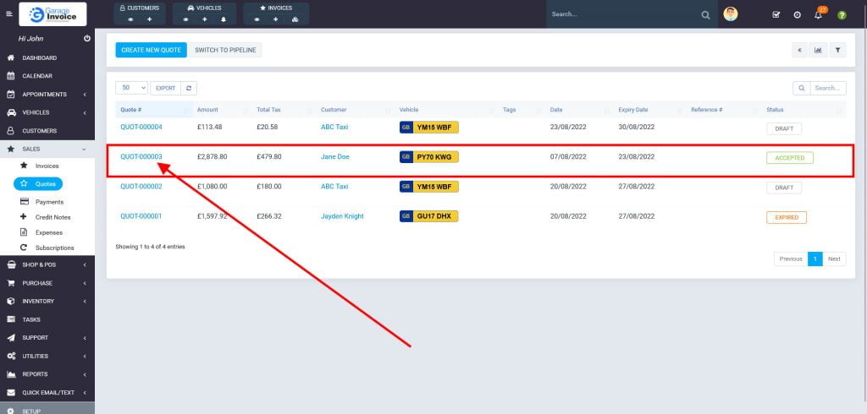The height and width of the screenshot is (414, 867).
Task: Open the 50 entries per page dropdown
Action: coord(131,88)
